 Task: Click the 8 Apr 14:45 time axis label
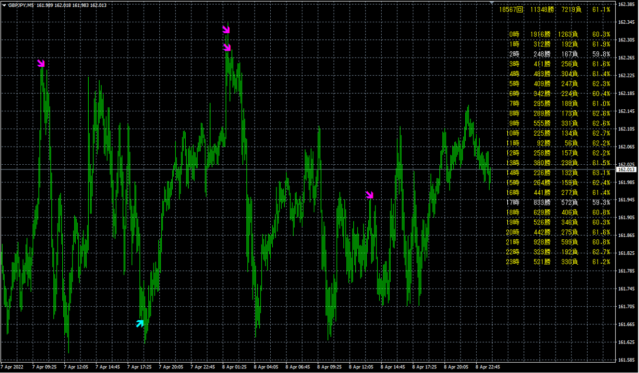click(x=394, y=367)
